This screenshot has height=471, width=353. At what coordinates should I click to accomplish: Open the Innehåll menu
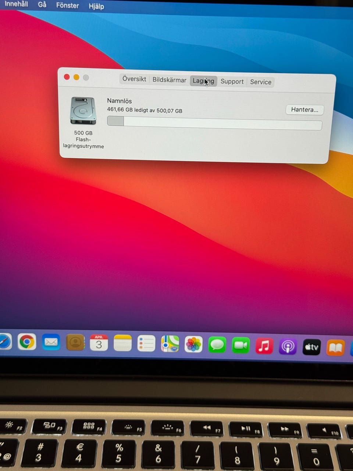(x=16, y=4)
